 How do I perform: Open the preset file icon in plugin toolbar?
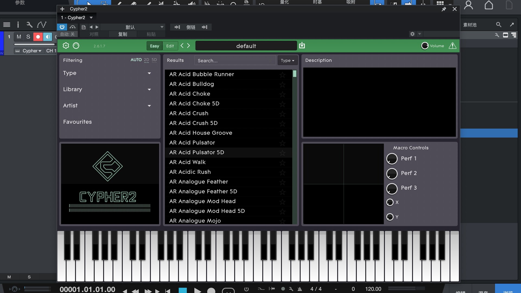point(84,27)
